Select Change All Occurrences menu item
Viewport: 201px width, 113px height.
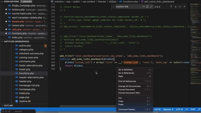click(x=135, y=86)
